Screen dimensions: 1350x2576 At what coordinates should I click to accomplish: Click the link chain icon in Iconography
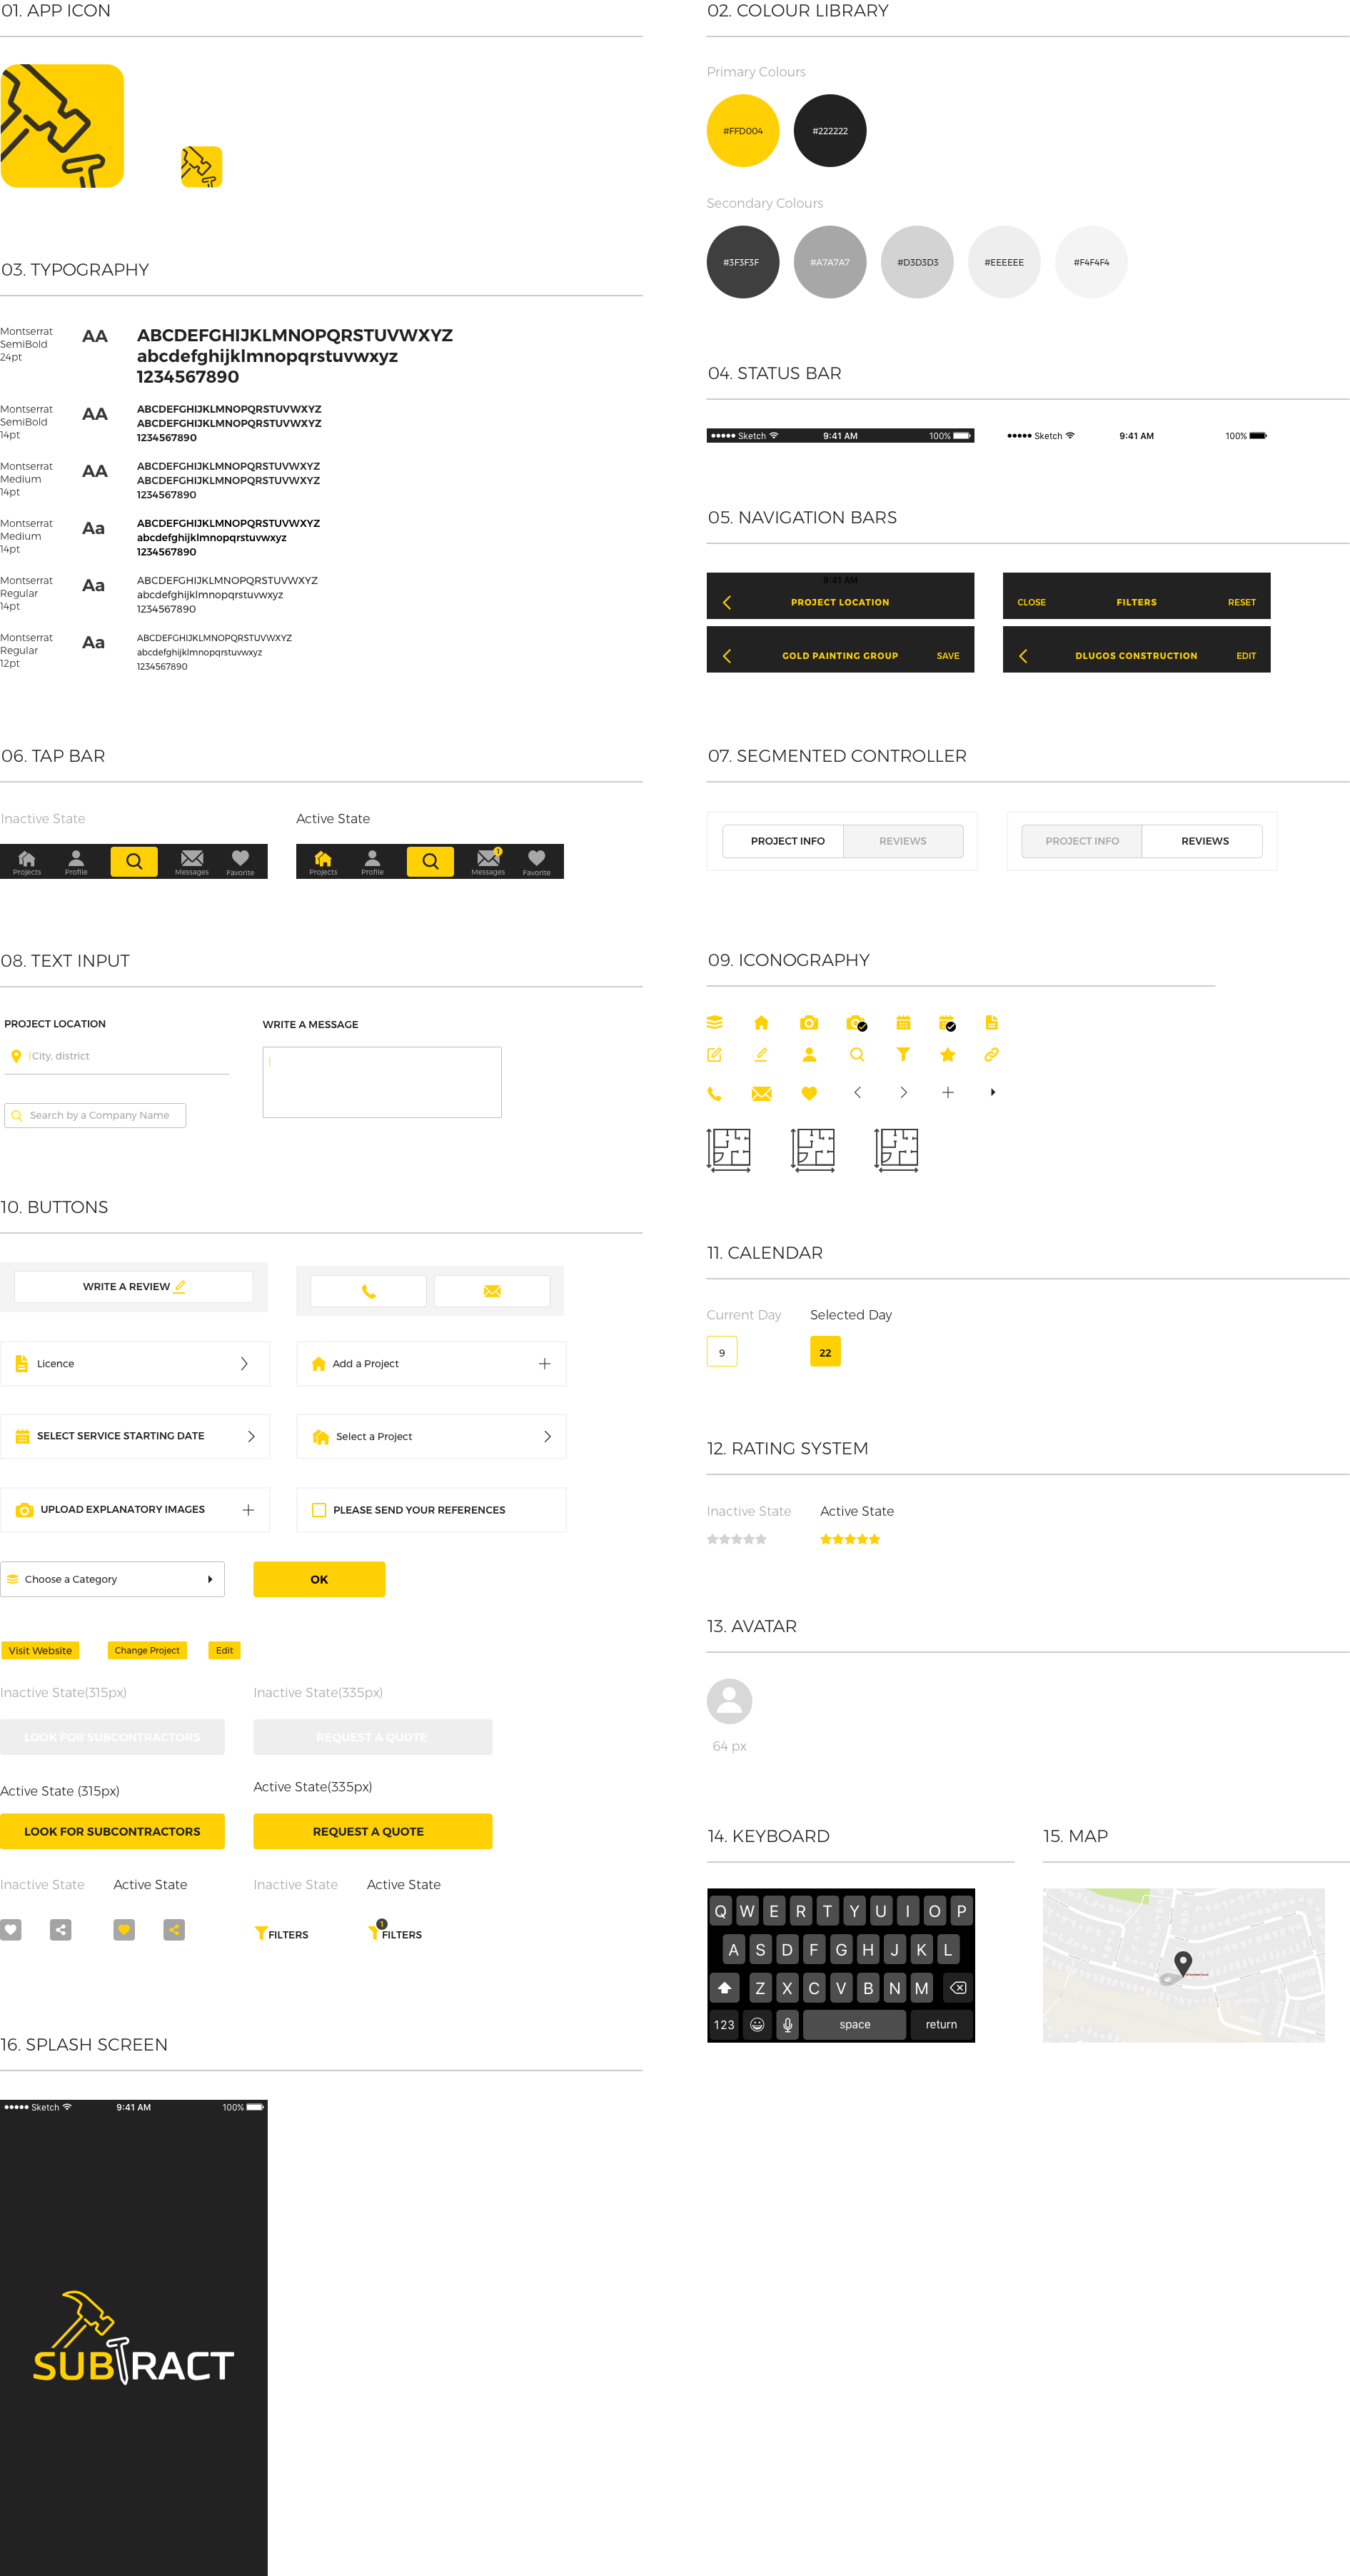point(991,1054)
